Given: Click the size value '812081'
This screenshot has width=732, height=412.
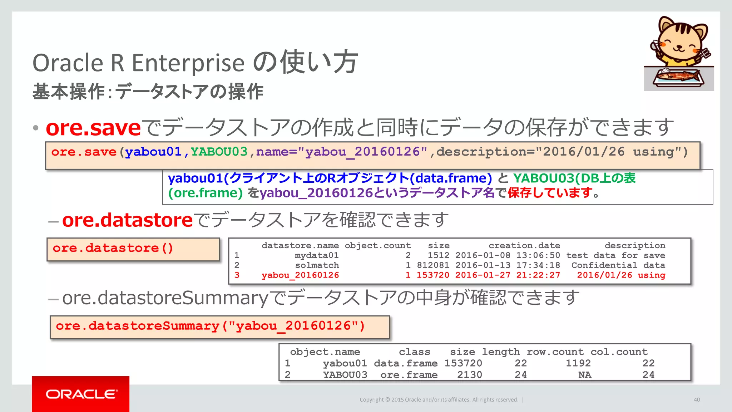Looking at the screenshot, I should [433, 265].
